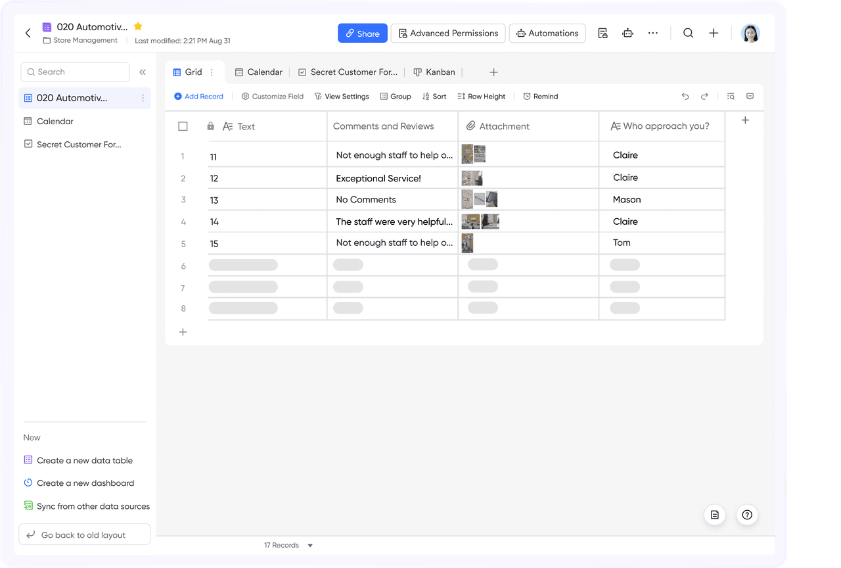841x568 pixels.
Task: Open Automations
Action: [547, 34]
